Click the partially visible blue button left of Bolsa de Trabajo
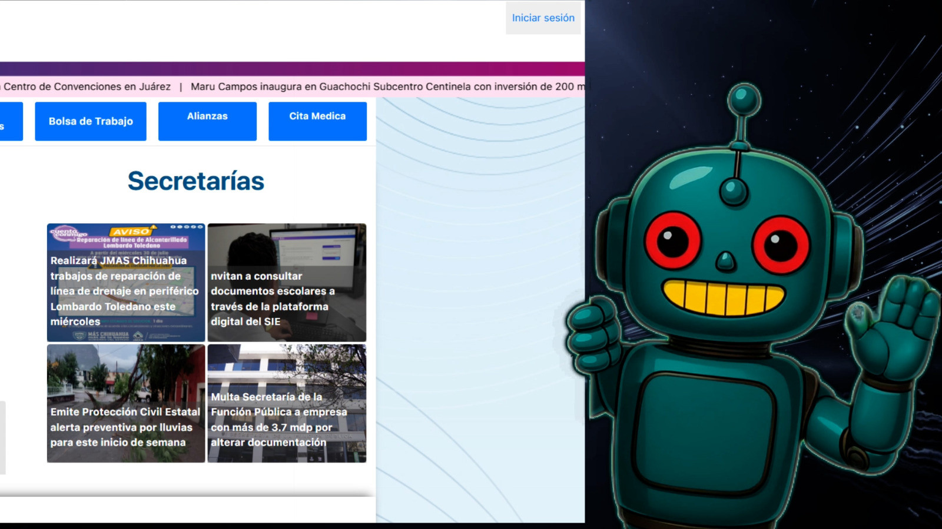Screen dimensions: 942x529 pos(10,121)
